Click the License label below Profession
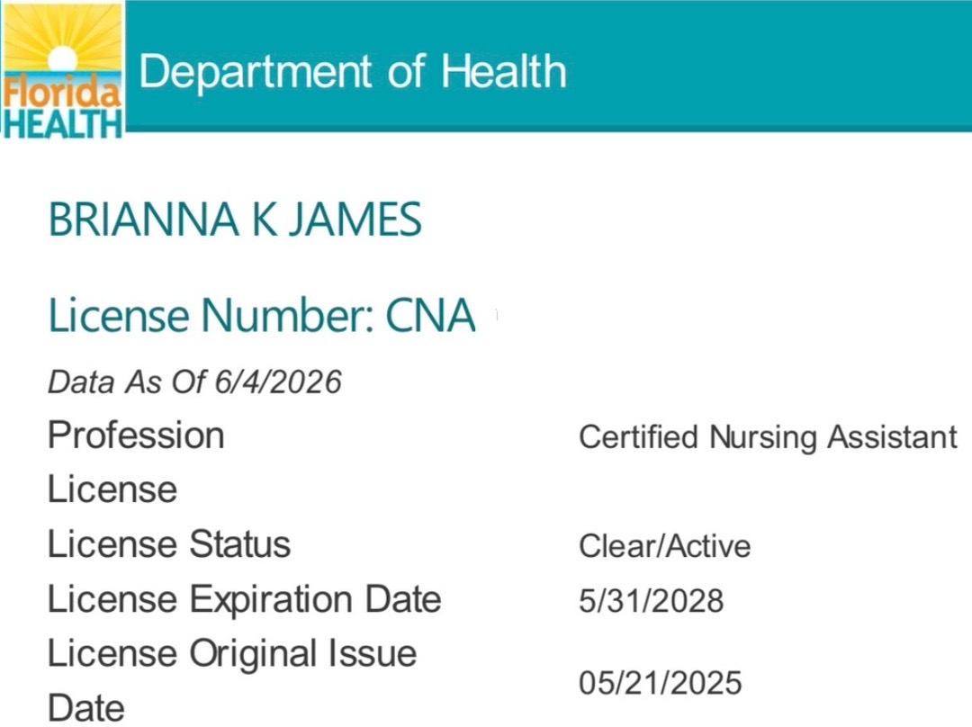This screenshot has height=727, width=972. [112, 489]
